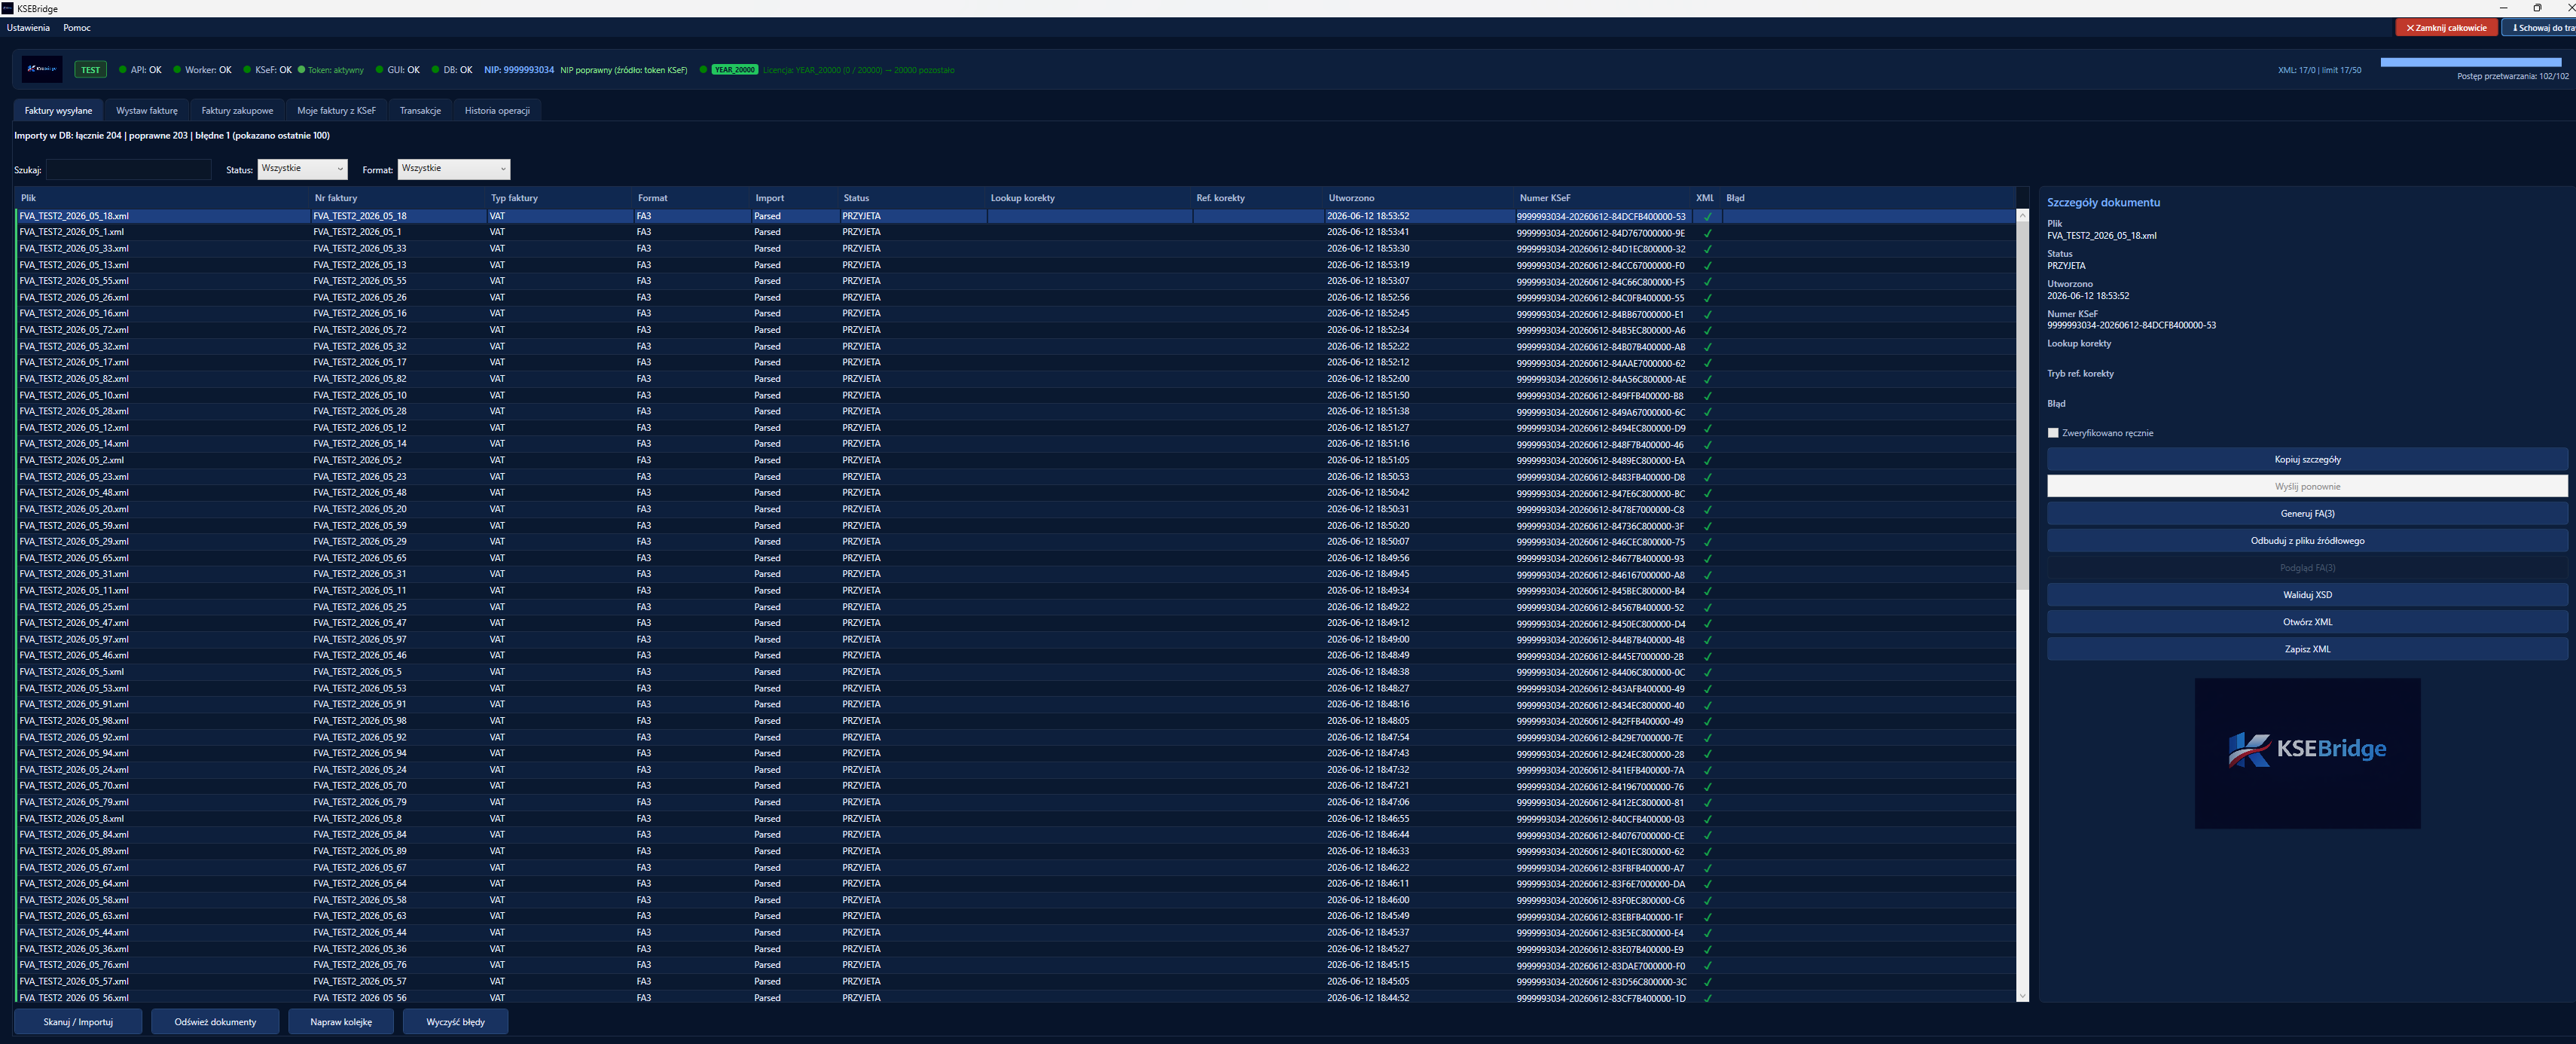Click the XML check mark for FVA_TEST2_2026_05_18.xml

pos(1707,216)
